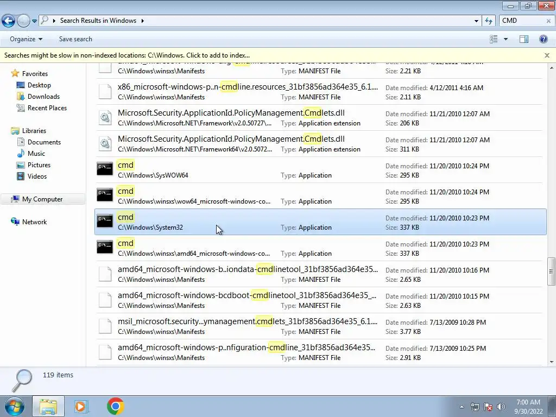Open Music library
This screenshot has height=417, width=556.
31,153
